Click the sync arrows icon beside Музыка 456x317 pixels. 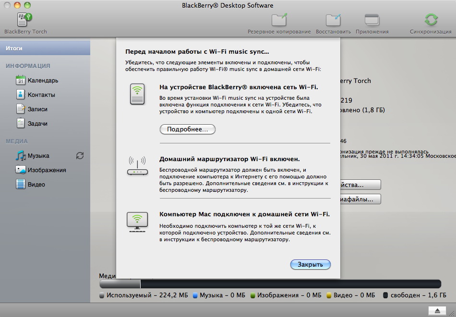point(80,156)
